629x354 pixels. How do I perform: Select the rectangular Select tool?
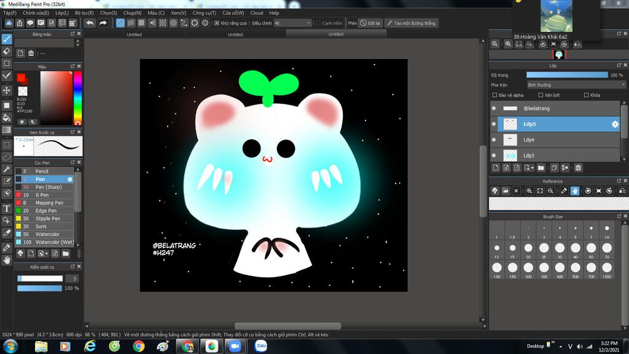coord(7,145)
